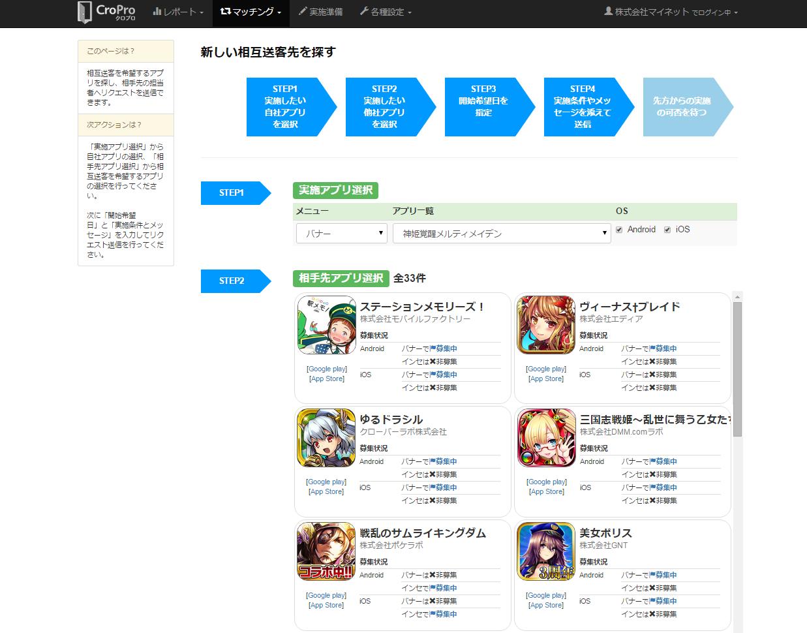The height and width of the screenshot is (633, 807).
Task: Click the wrench icon beside 各種設定
Action: 364,12
